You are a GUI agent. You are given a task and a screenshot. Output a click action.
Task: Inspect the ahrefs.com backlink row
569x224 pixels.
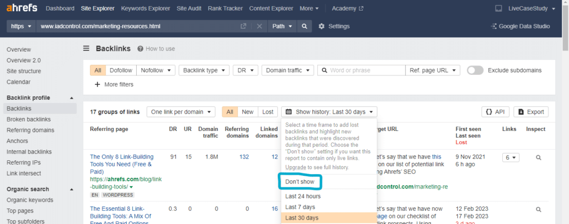(x=538, y=157)
